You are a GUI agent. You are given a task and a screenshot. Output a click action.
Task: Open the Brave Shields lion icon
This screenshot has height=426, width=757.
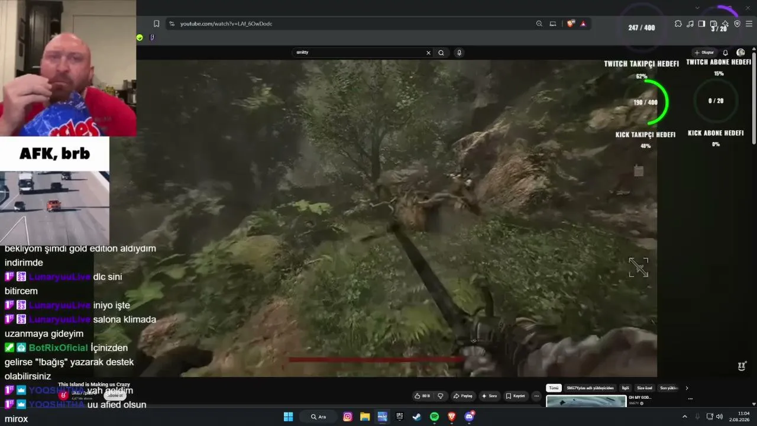coord(570,24)
